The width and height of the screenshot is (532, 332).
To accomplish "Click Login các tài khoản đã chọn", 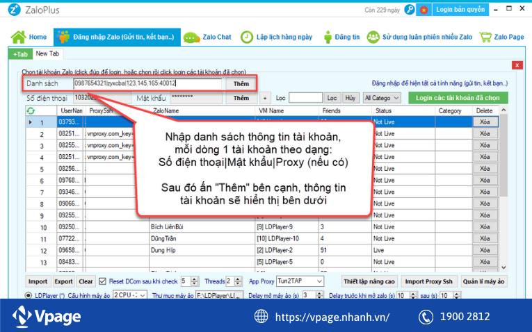I will [458, 98].
